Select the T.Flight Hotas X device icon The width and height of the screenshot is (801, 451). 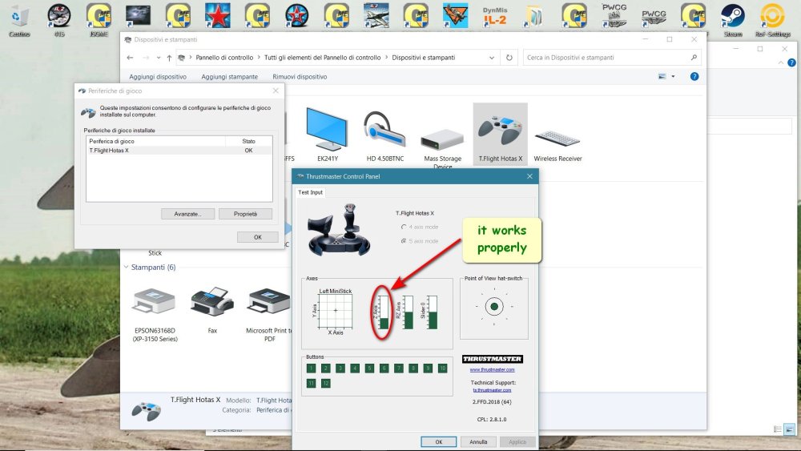pos(500,128)
